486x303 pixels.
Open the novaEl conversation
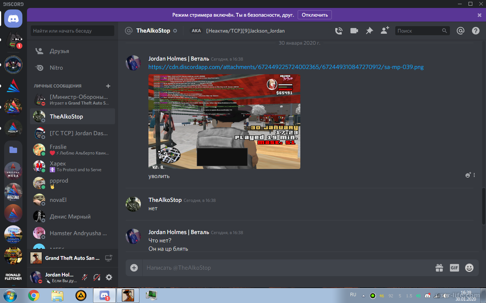(x=73, y=200)
